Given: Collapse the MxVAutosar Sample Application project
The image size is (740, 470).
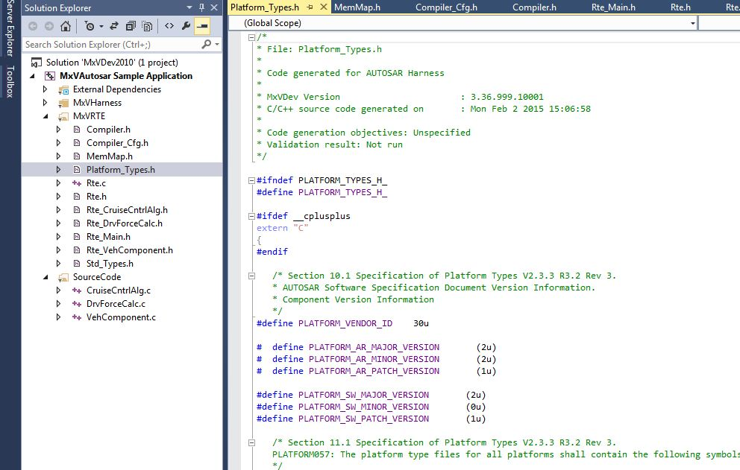Looking at the screenshot, I should pos(33,76).
